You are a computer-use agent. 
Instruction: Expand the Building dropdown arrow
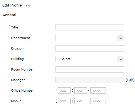(x=121, y=59)
